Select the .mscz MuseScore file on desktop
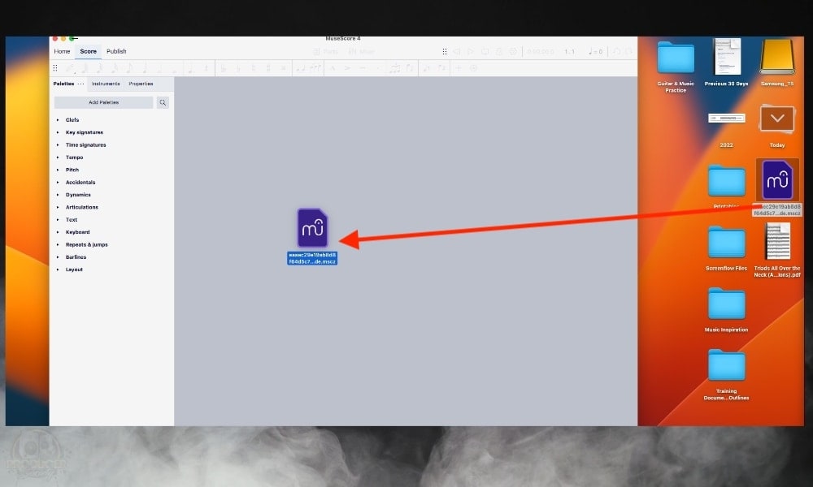Screen dimensions: 813x487 [x=776, y=187]
